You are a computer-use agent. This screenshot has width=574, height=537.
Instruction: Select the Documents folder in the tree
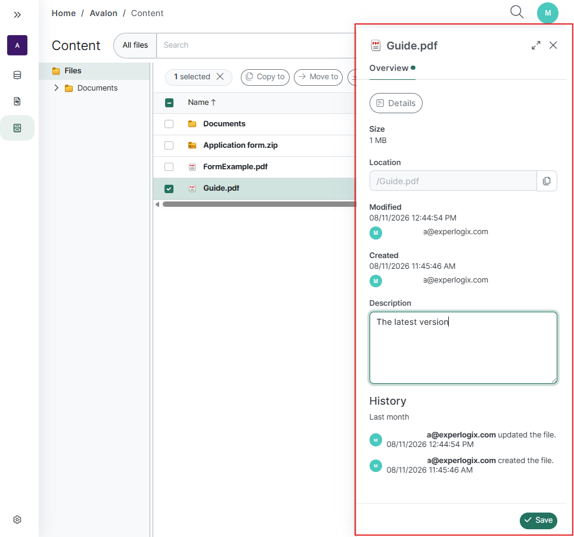(x=97, y=88)
